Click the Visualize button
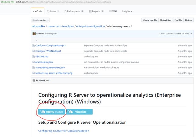Screen dimensions: 196x137 pyautogui.click(x=79, y=112)
